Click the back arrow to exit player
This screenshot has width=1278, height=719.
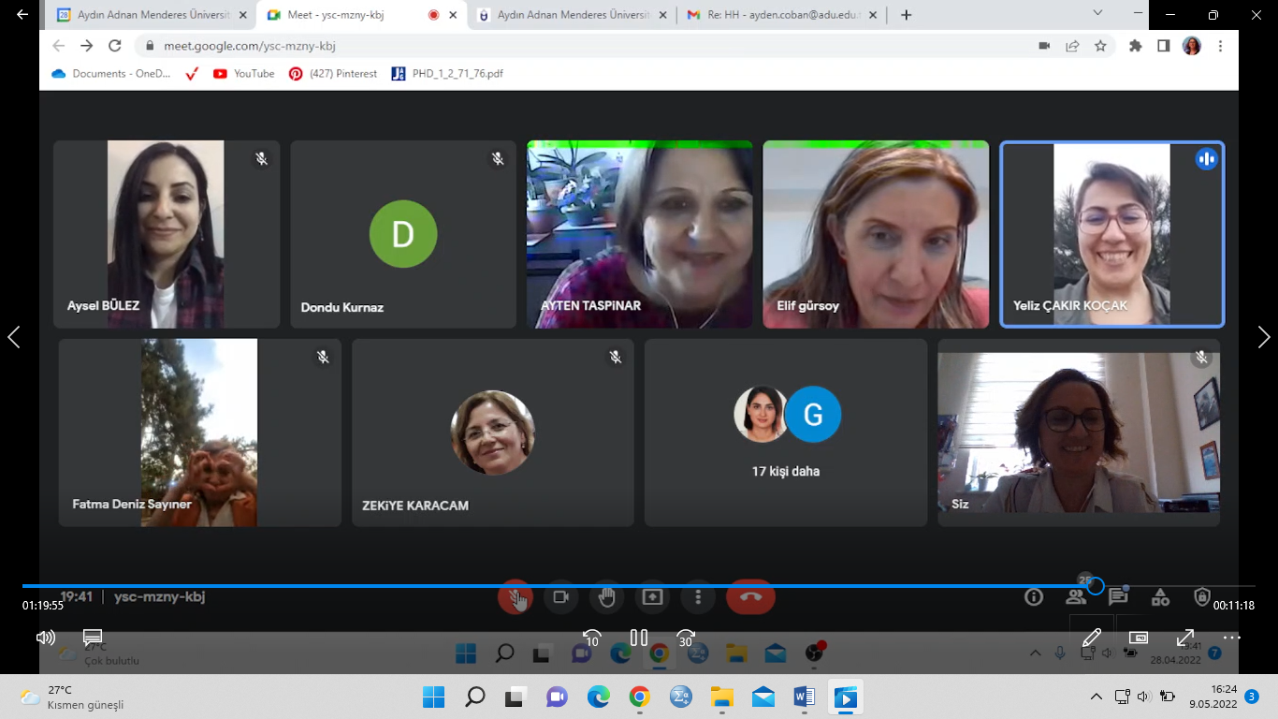click(x=22, y=15)
